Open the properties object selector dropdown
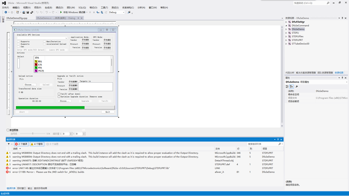This screenshot has width=349, height=196. pos(347,82)
